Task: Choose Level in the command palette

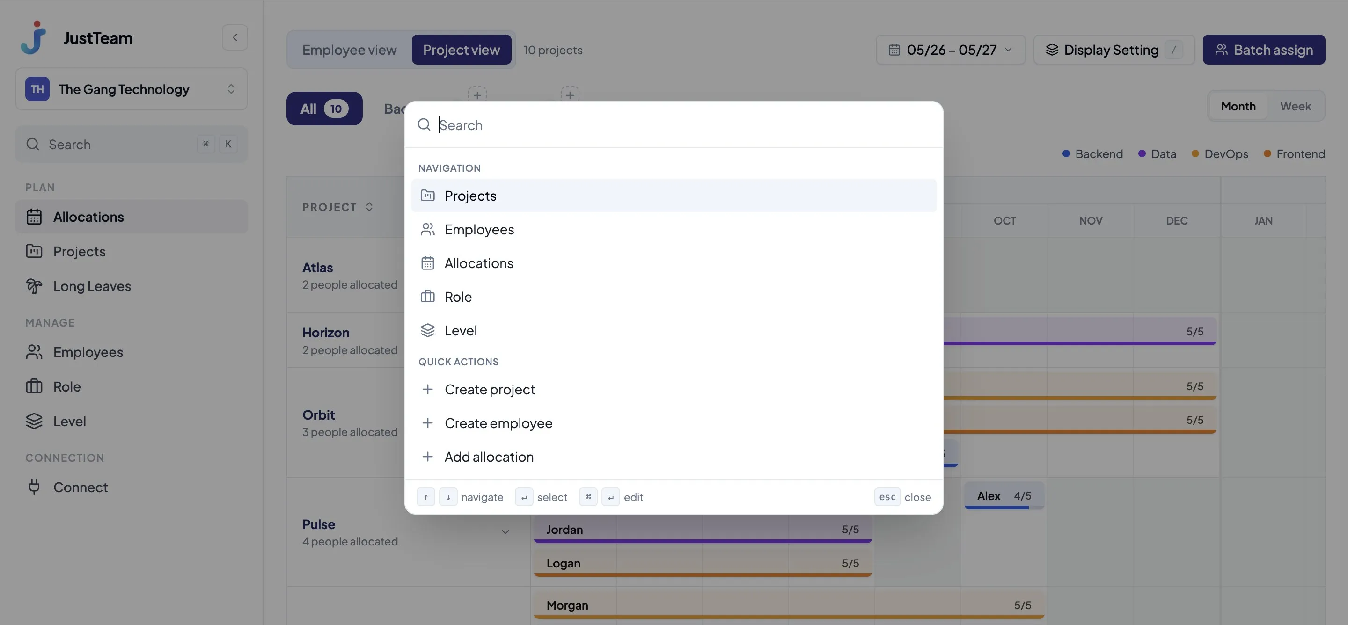Action: tap(674, 331)
